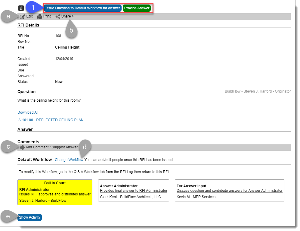Select the Edit pencil icon
This screenshot has height=231, width=300.
pos(22,16)
